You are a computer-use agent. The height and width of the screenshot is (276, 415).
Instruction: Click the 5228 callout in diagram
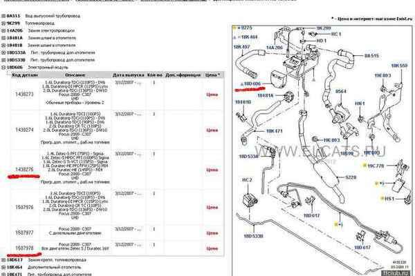[x=351, y=177]
